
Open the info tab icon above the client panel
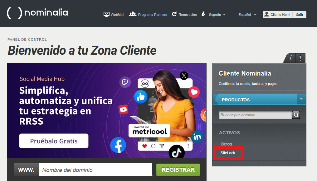290,58
